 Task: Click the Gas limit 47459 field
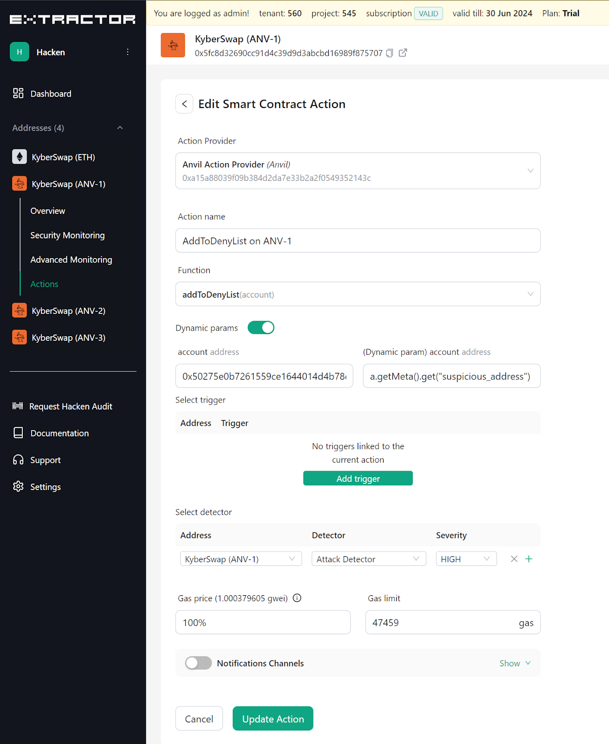453,622
